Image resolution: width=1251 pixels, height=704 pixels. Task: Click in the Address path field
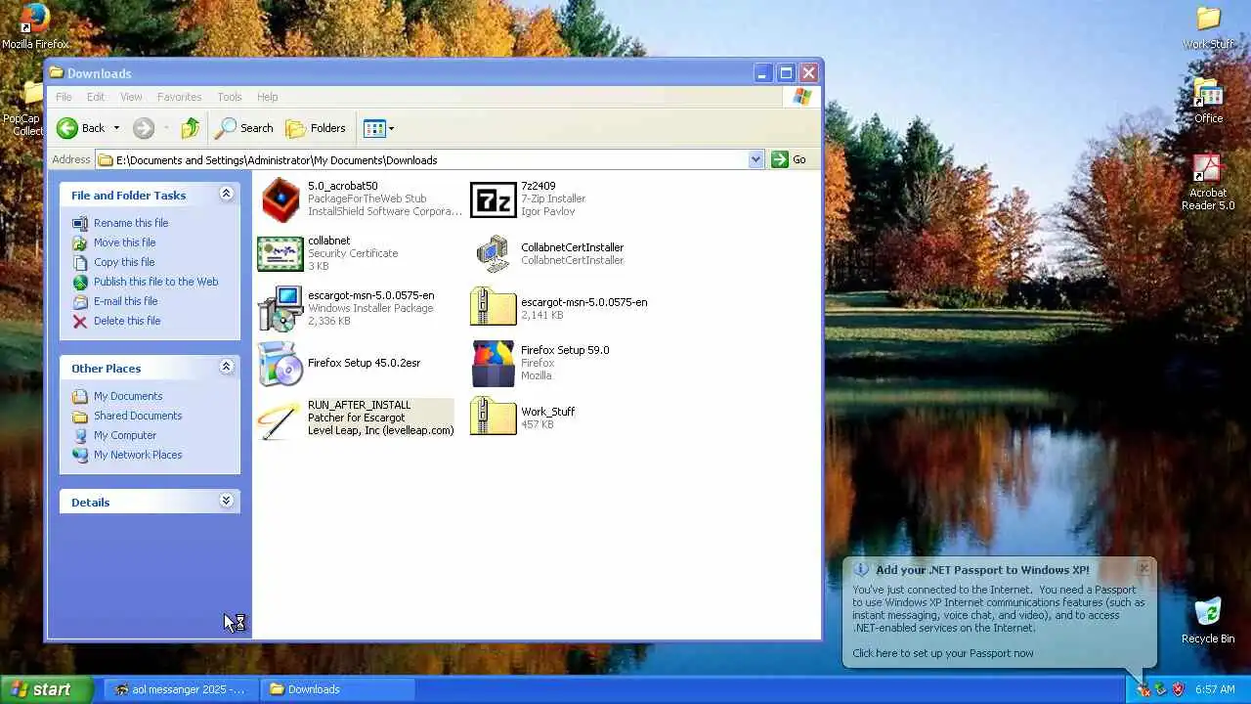click(x=422, y=159)
